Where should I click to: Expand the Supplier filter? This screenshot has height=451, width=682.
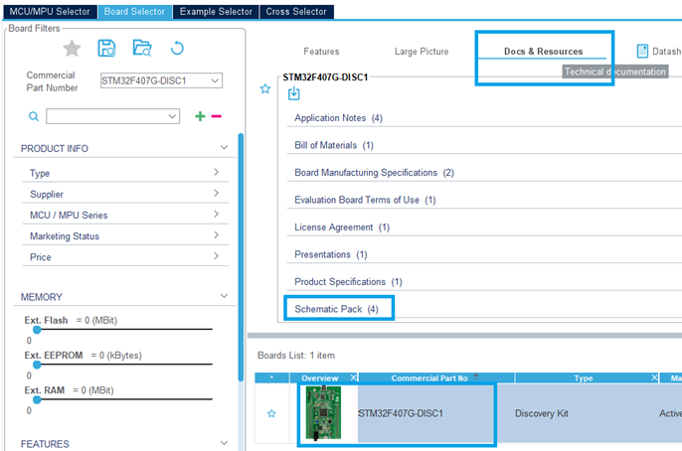[x=216, y=193]
